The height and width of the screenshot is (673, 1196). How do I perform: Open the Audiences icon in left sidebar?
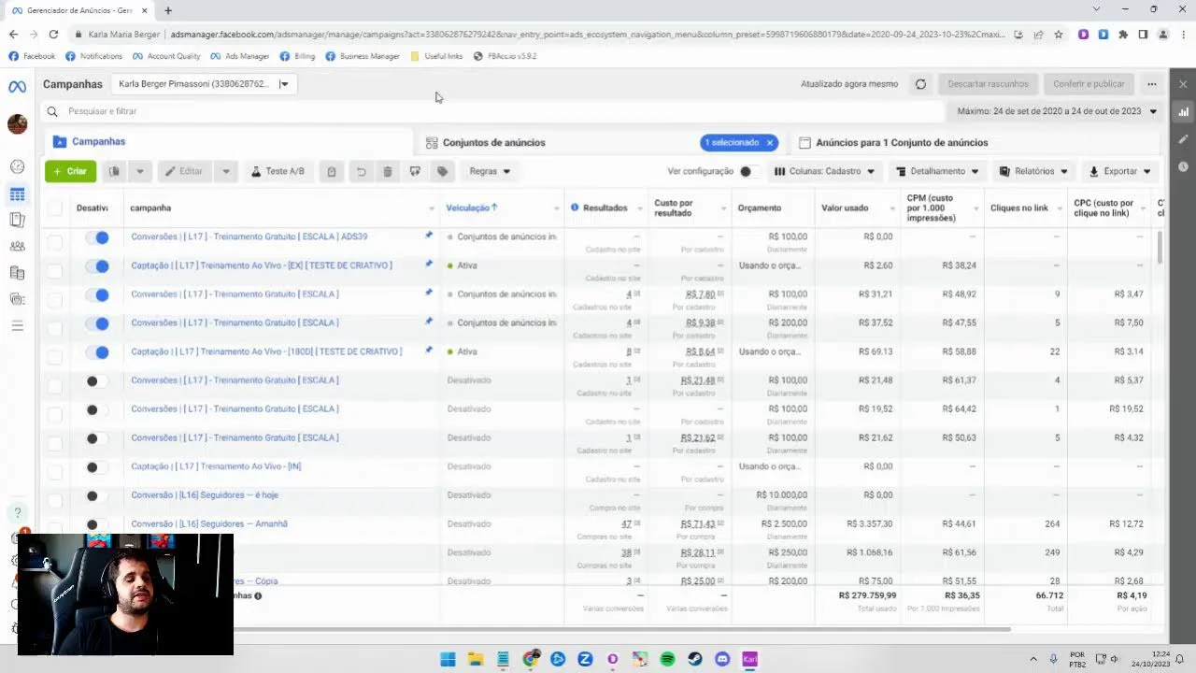click(x=17, y=247)
